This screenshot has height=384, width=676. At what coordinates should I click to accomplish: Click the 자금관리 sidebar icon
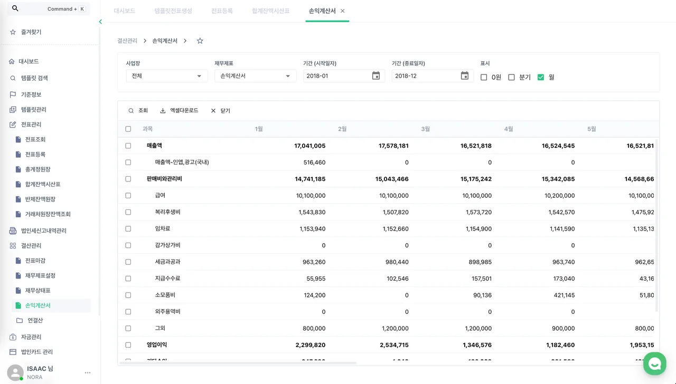pos(13,337)
